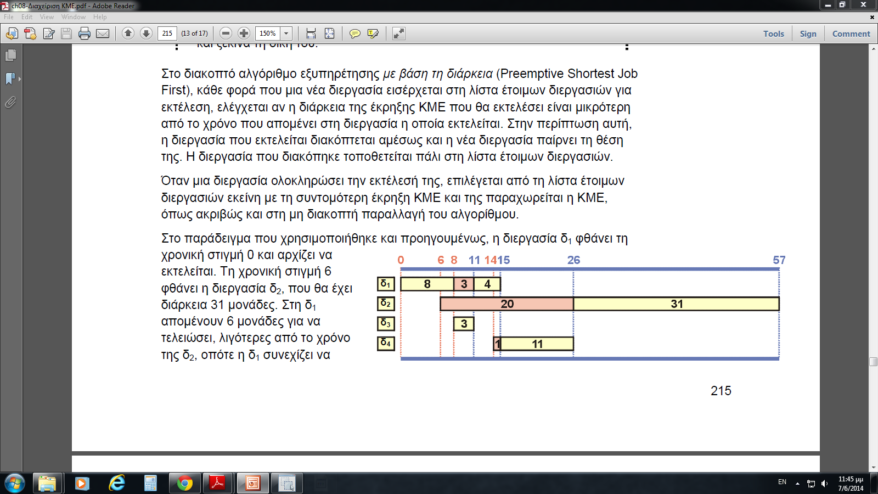This screenshot has width=878, height=494.
Task: Send file by email envelope icon
Action: click(103, 33)
